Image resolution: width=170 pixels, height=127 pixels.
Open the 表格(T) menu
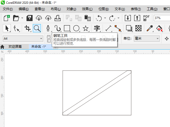coord(136,9)
